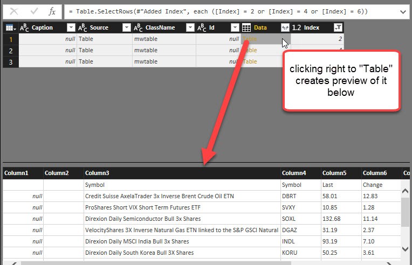Open the Table link in row 2 Data
412x265 pixels.
[251, 51]
